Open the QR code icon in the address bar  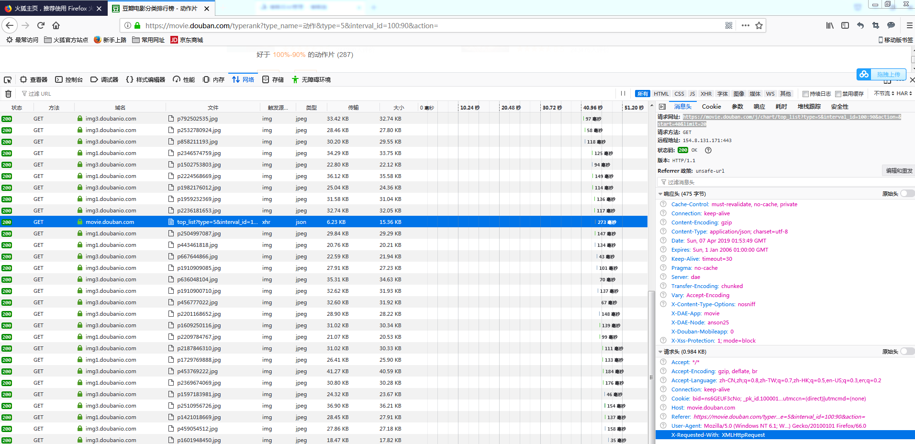729,26
